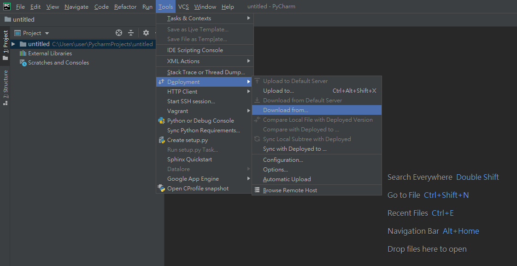Click the Deployment arrows icon

tap(161, 82)
